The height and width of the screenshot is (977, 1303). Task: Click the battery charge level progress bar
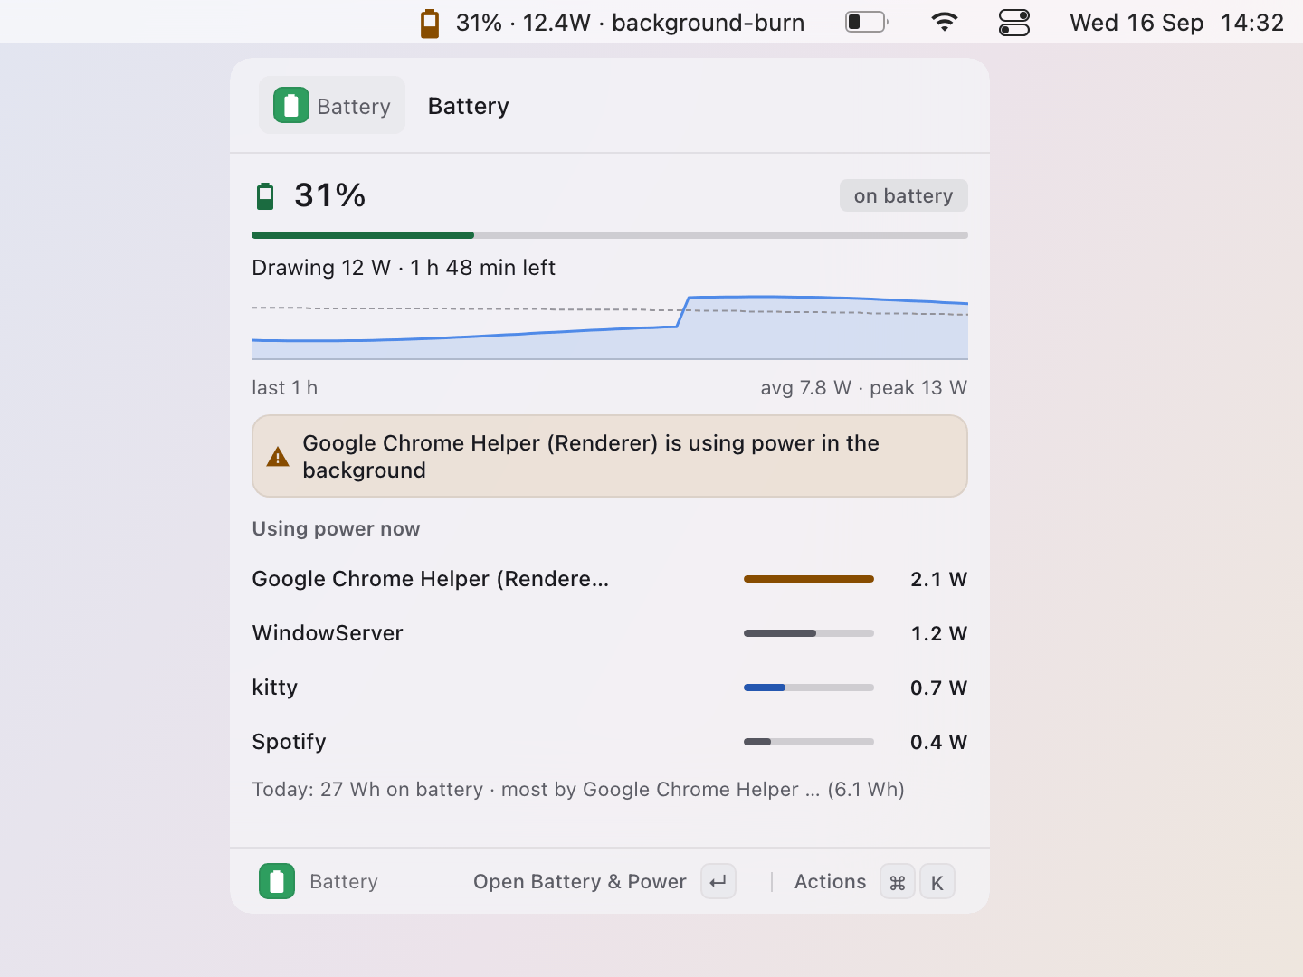610,235
